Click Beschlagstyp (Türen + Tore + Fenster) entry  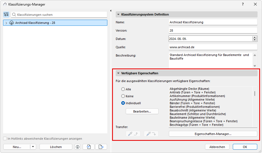[x=196, y=125]
